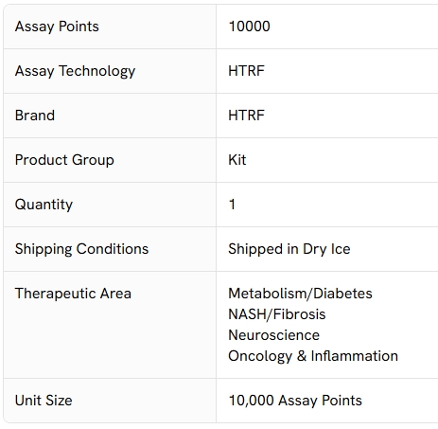Click the Quantity label

click(x=44, y=205)
